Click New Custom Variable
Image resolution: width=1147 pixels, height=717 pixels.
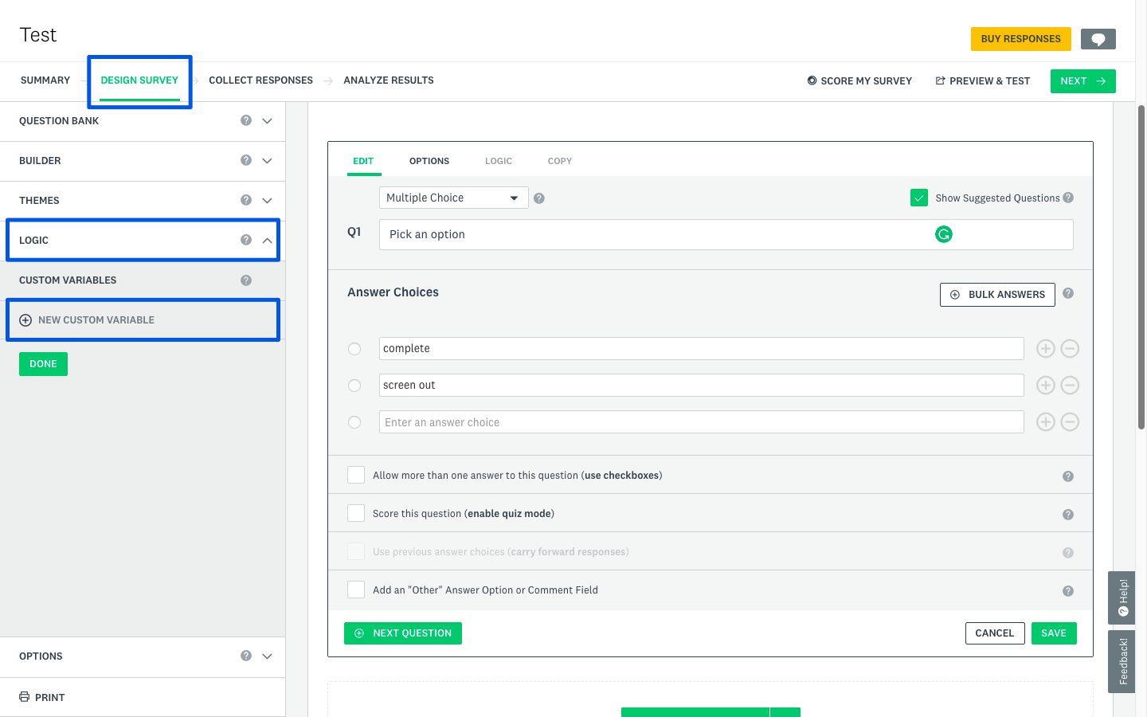pos(88,320)
